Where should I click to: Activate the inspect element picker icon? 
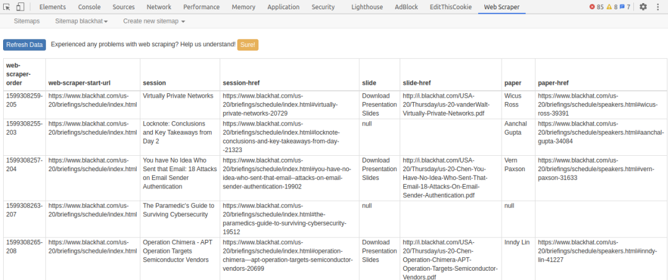pyautogui.click(x=7, y=7)
